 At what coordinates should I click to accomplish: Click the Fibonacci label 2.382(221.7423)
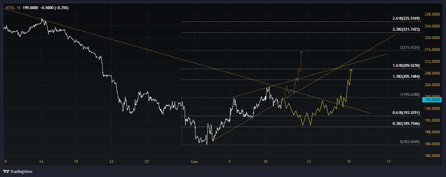[406, 29]
